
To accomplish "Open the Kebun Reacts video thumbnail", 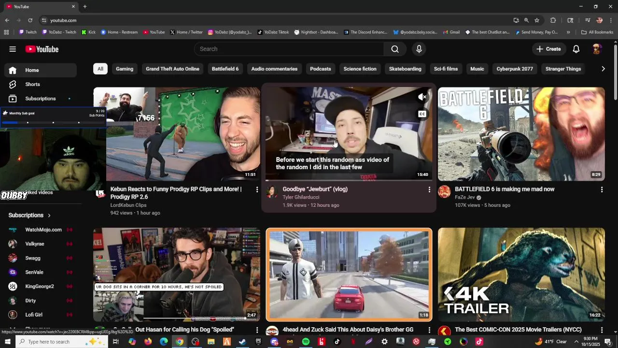I will [x=177, y=134].
